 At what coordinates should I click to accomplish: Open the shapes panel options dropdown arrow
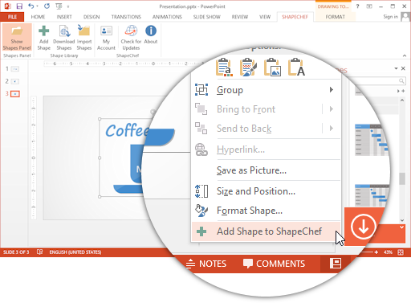point(396,68)
